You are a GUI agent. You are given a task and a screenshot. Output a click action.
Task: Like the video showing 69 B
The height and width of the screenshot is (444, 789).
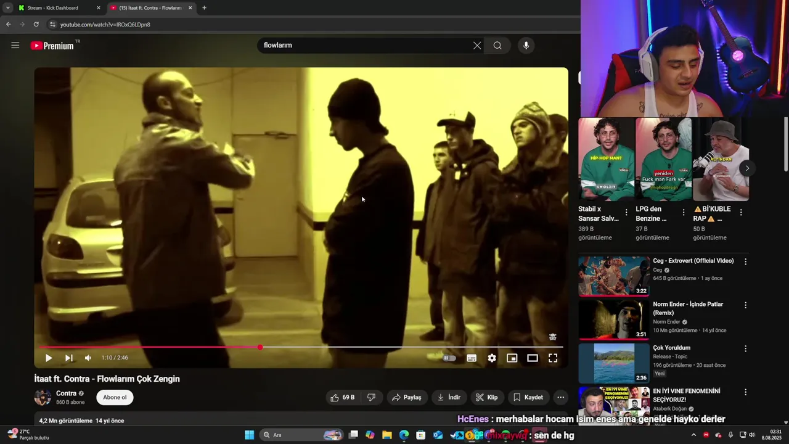click(x=343, y=397)
